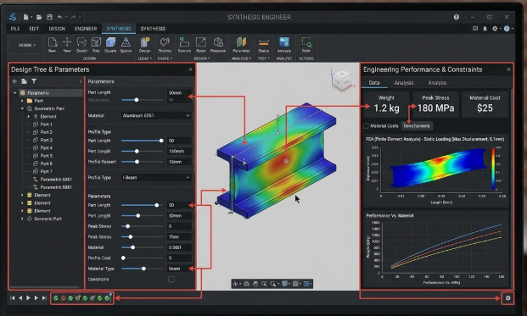Image resolution: width=527 pixels, height=316 pixels.
Task: Click the camera icon in the viewport toolbar
Action: 246,284
